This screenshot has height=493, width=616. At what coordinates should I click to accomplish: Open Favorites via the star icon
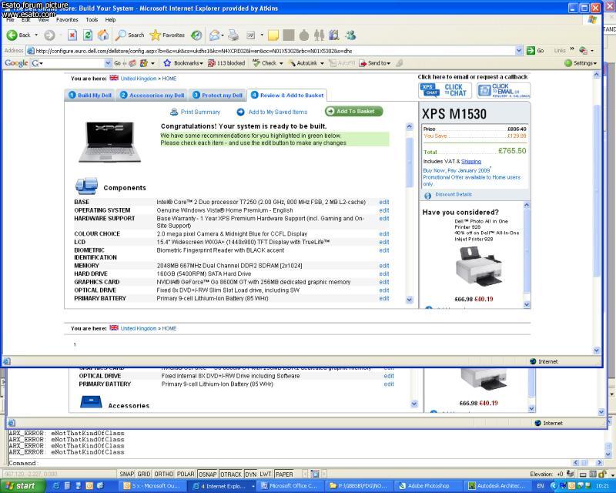click(x=156, y=35)
